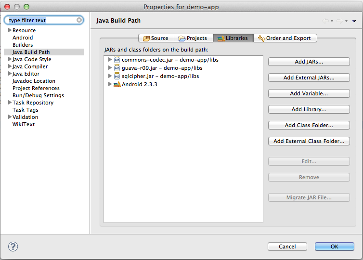The image size is (363, 260).
Task: Click the Add Library button
Action: [x=309, y=109]
